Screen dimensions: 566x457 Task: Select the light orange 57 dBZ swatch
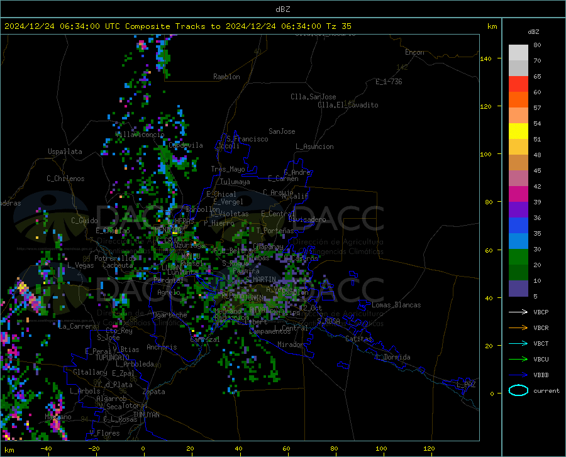coord(518,116)
